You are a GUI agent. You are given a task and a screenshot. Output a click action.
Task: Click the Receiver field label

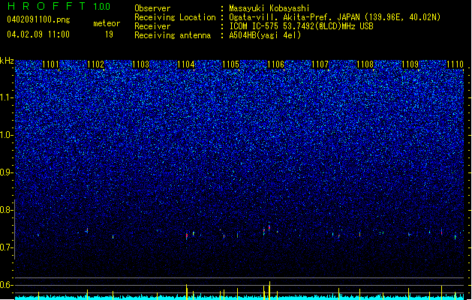click(152, 26)
